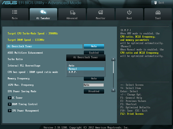Screen dimensions: 173x129
Task: Click the Main tab list icon
Action: (15, 12)
